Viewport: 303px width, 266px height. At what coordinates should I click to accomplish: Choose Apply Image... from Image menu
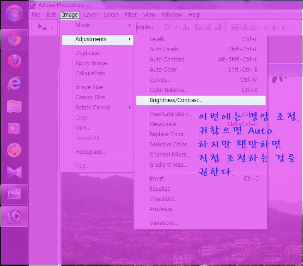point(93,63)
